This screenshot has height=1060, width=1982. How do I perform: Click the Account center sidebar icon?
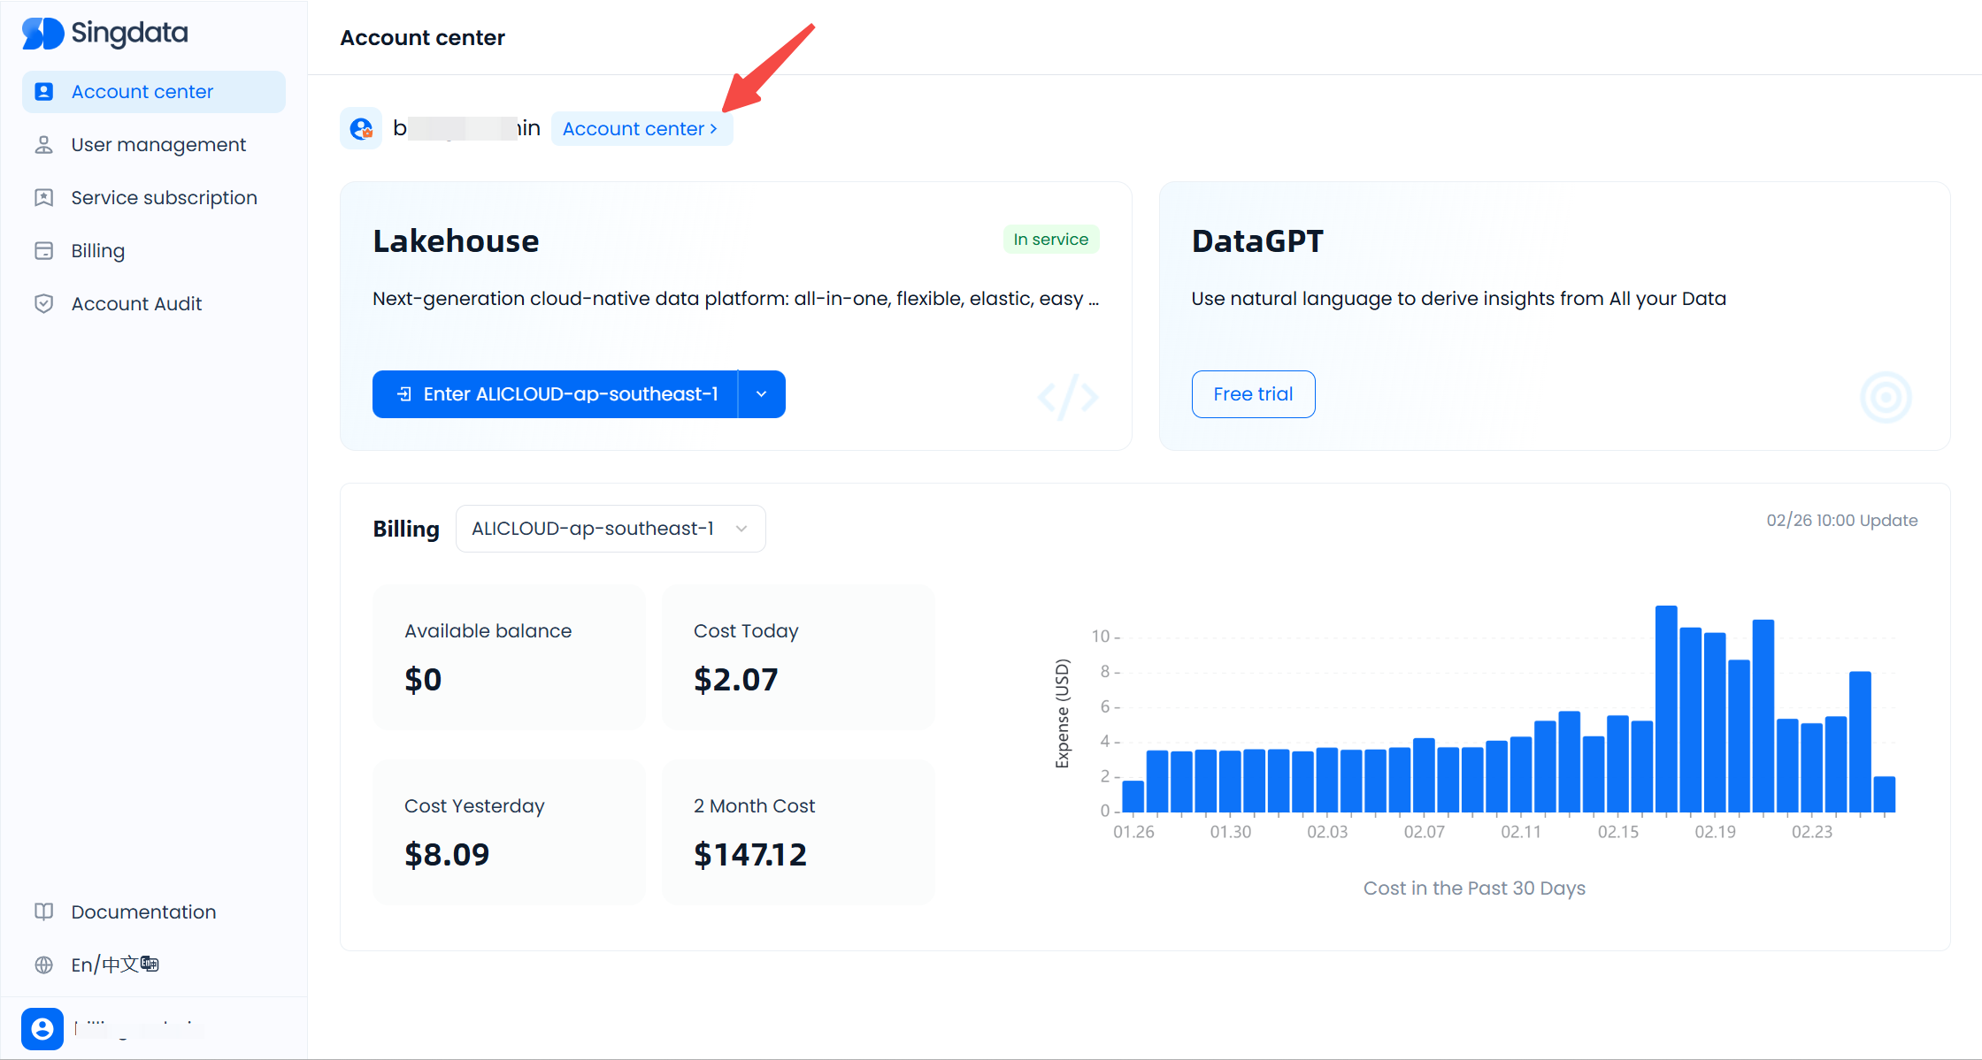43,92
